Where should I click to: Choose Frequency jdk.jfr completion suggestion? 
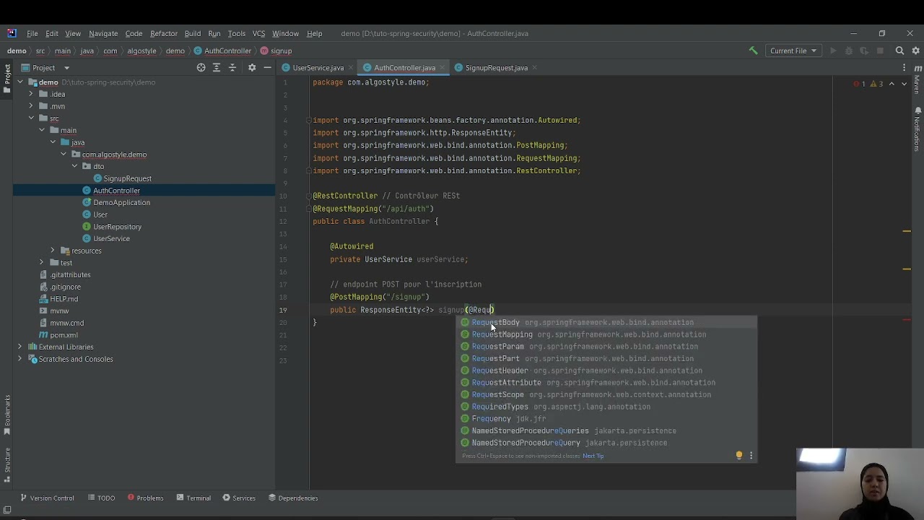tap(606, 419)
